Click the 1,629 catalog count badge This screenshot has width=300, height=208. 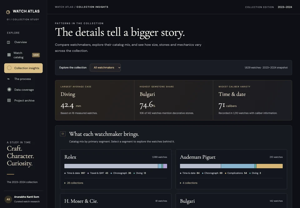coord(36,55)
